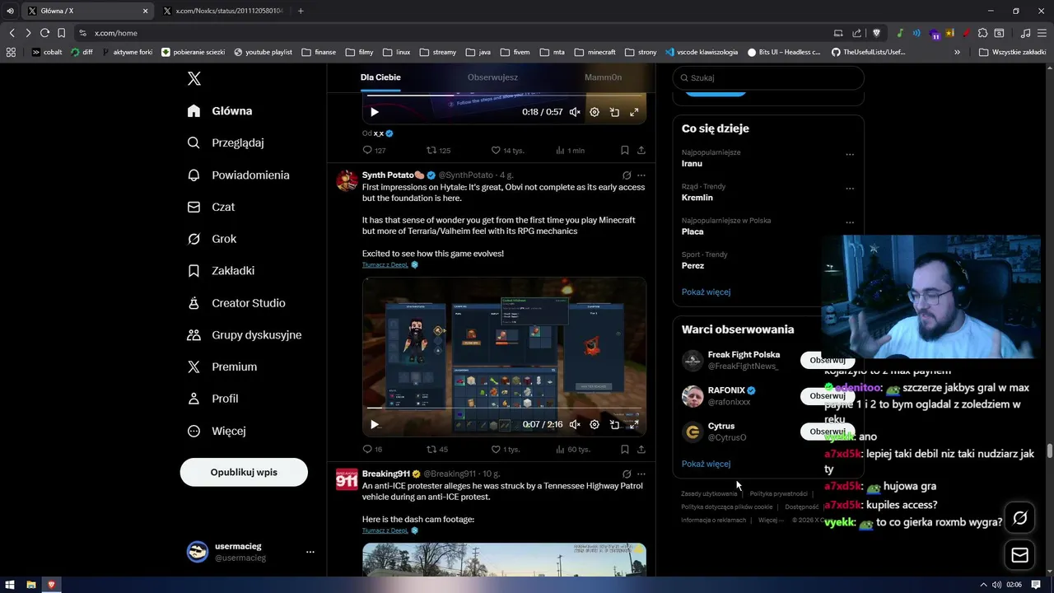Viewport: 1054px width, 593px height.
Task: Enter fullscreen on top video
Action: tap(634, 112)
